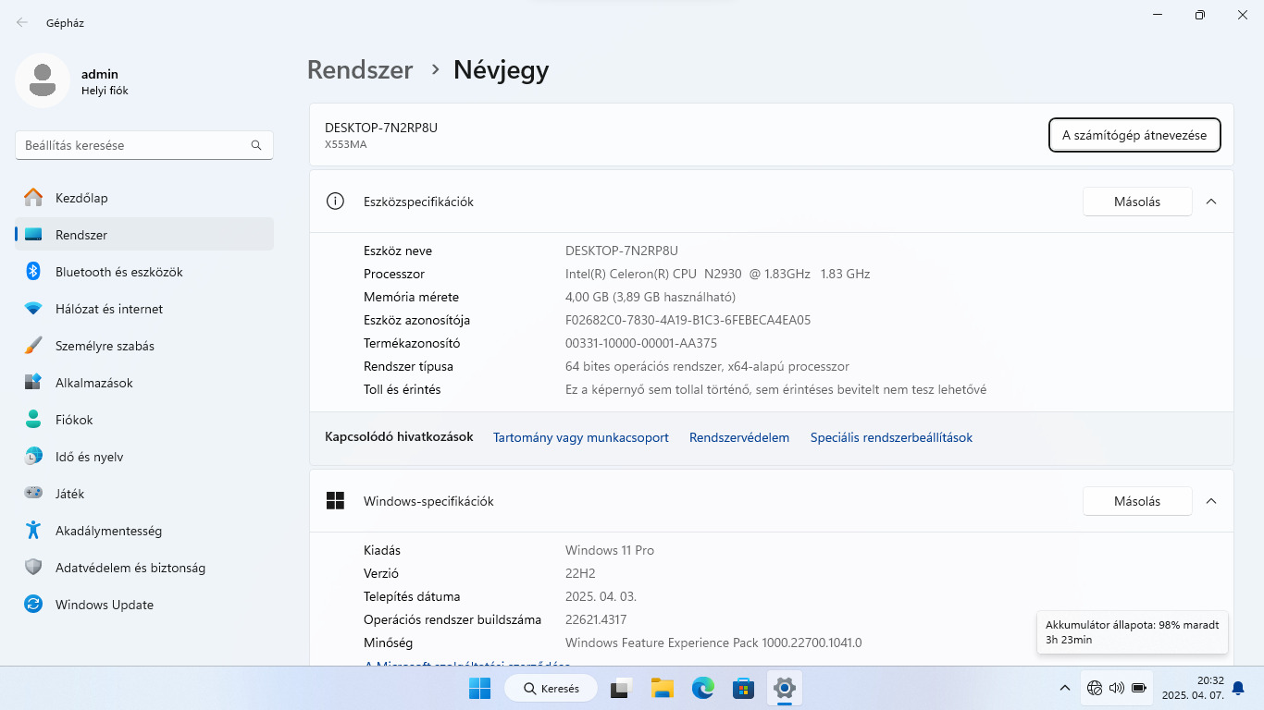Open the Adatvédelem és biztonság shield icon
Screen dimensions: 1264x710
tap(33, 568)
